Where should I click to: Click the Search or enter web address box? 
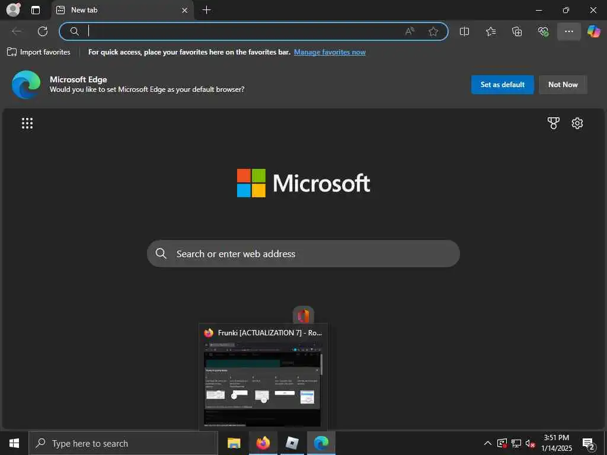pos(303,254)
